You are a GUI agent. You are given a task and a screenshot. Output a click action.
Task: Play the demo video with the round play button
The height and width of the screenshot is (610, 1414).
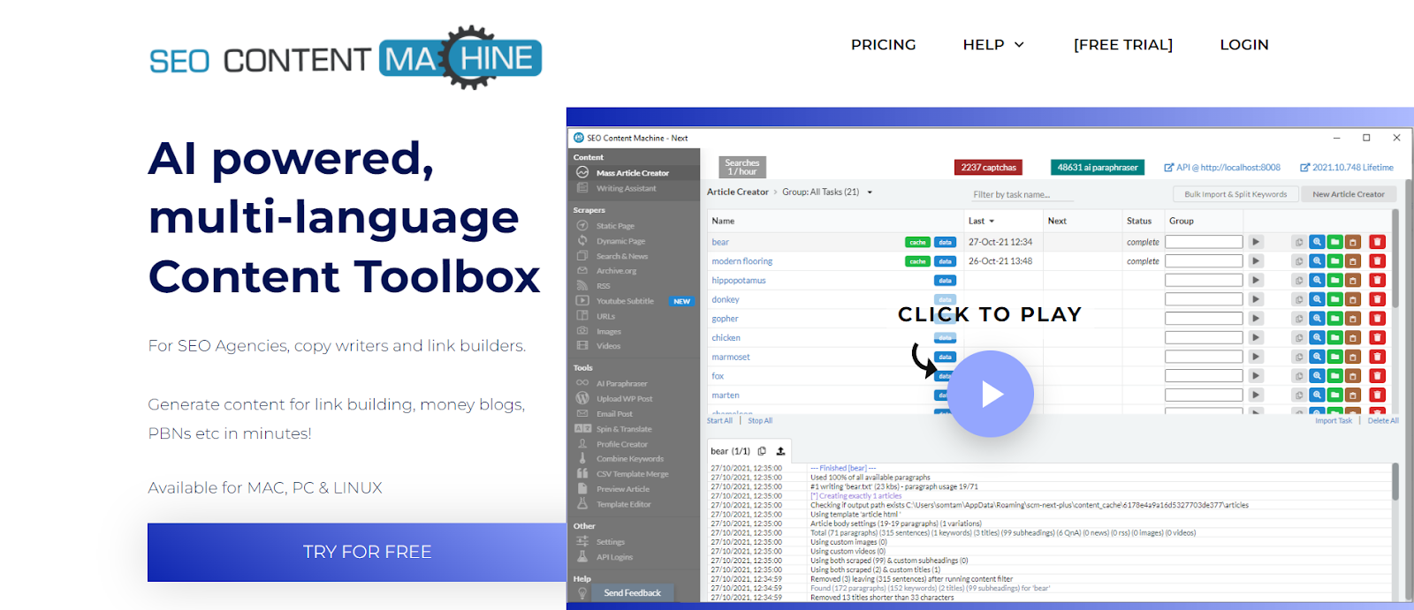(x=991, y=394)
